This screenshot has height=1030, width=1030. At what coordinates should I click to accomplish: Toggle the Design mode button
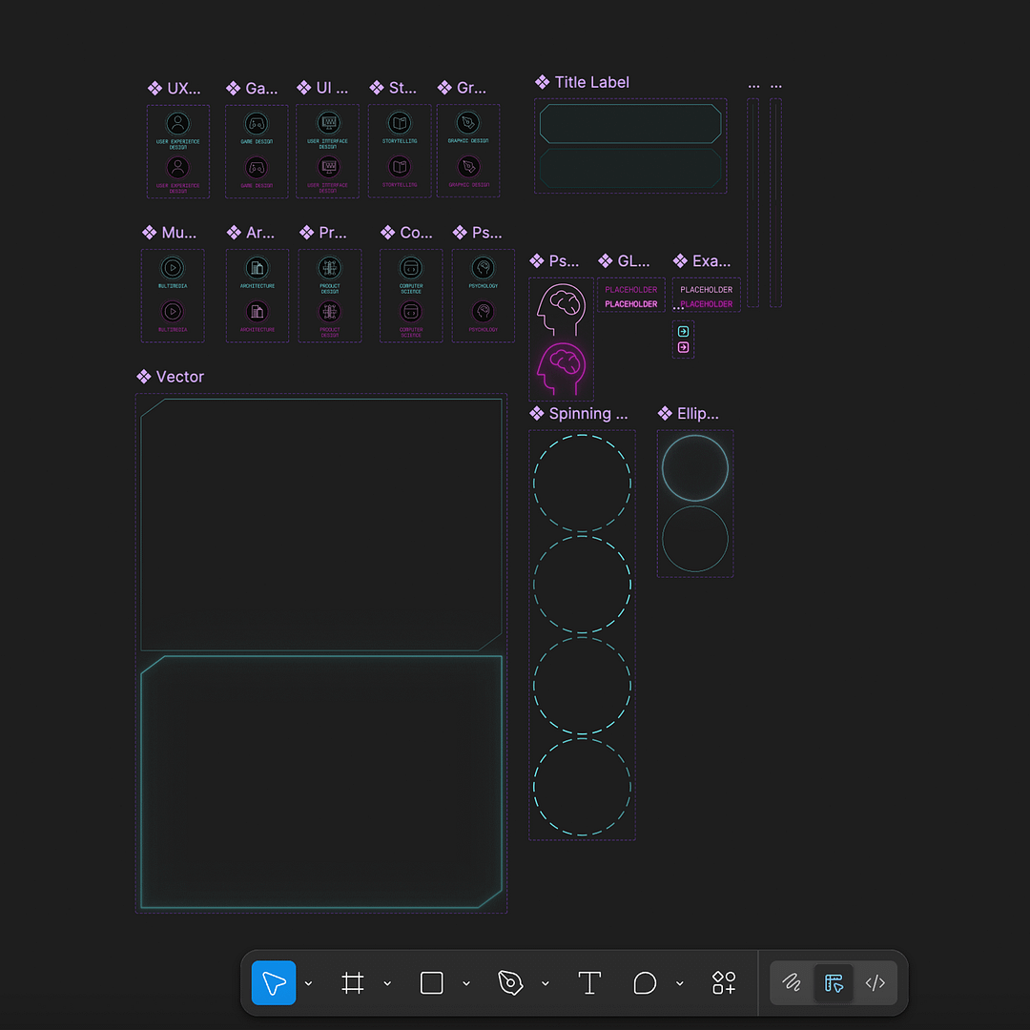coord(834,982)
